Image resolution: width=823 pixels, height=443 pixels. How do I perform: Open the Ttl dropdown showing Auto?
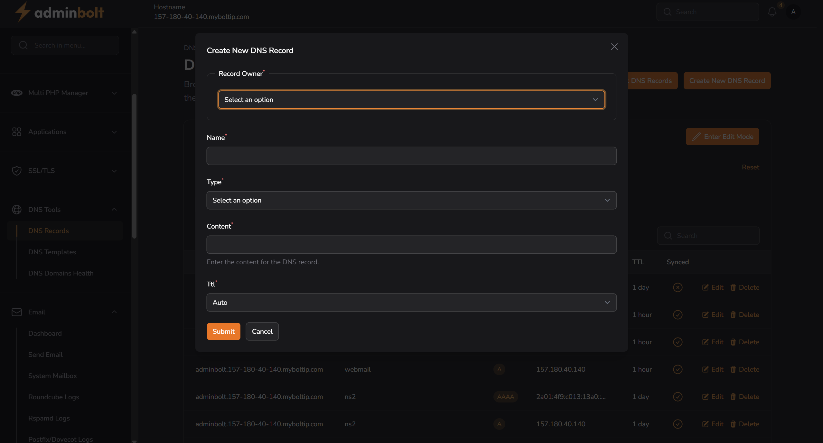click(411, 302)
